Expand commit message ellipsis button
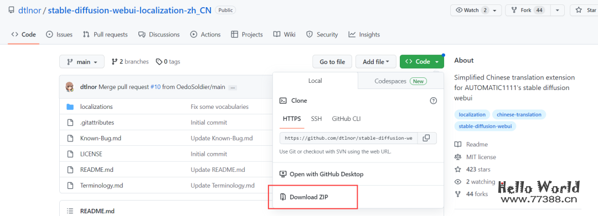The width and height of the screenshot is (598, 216). coord(233,87)
